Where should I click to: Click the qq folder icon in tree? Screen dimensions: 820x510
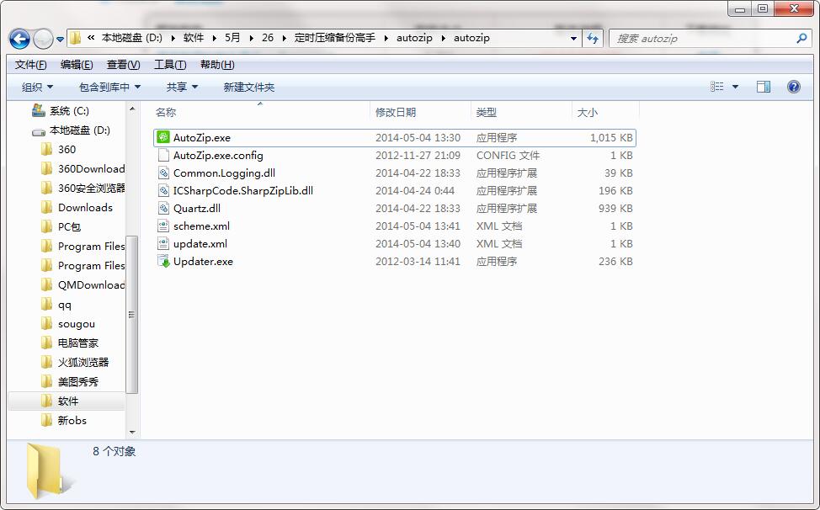click(46, 304)
